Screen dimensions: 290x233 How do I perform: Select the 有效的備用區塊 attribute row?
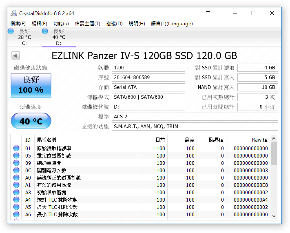point(141,185)
